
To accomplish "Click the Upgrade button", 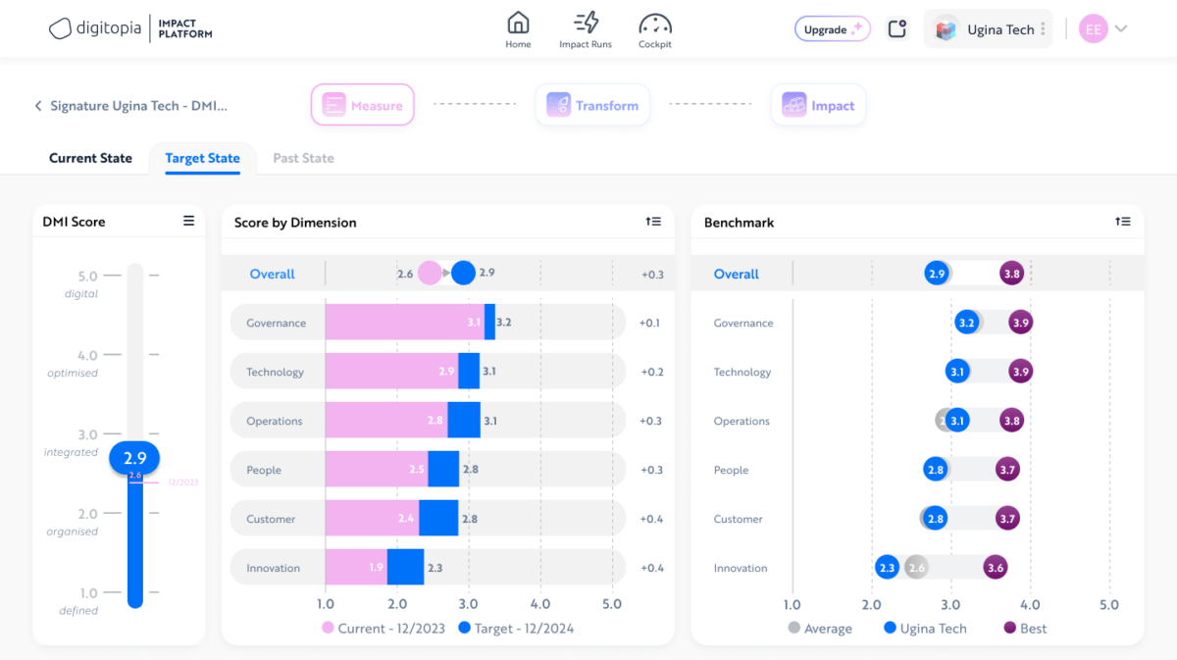I will pyautogui.click(x=832, y=29).
